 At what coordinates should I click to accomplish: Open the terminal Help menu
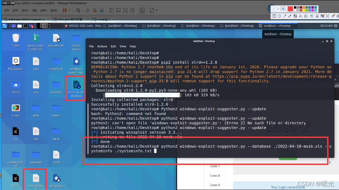[133, 47]
